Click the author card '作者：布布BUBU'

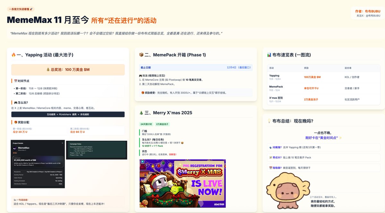pos(367,13)
